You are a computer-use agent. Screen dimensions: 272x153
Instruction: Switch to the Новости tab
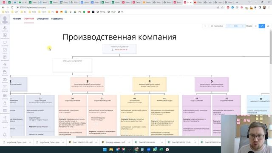click(17, 19)
